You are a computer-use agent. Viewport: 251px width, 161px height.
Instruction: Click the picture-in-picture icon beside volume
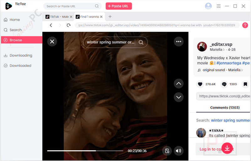[167, 151]
